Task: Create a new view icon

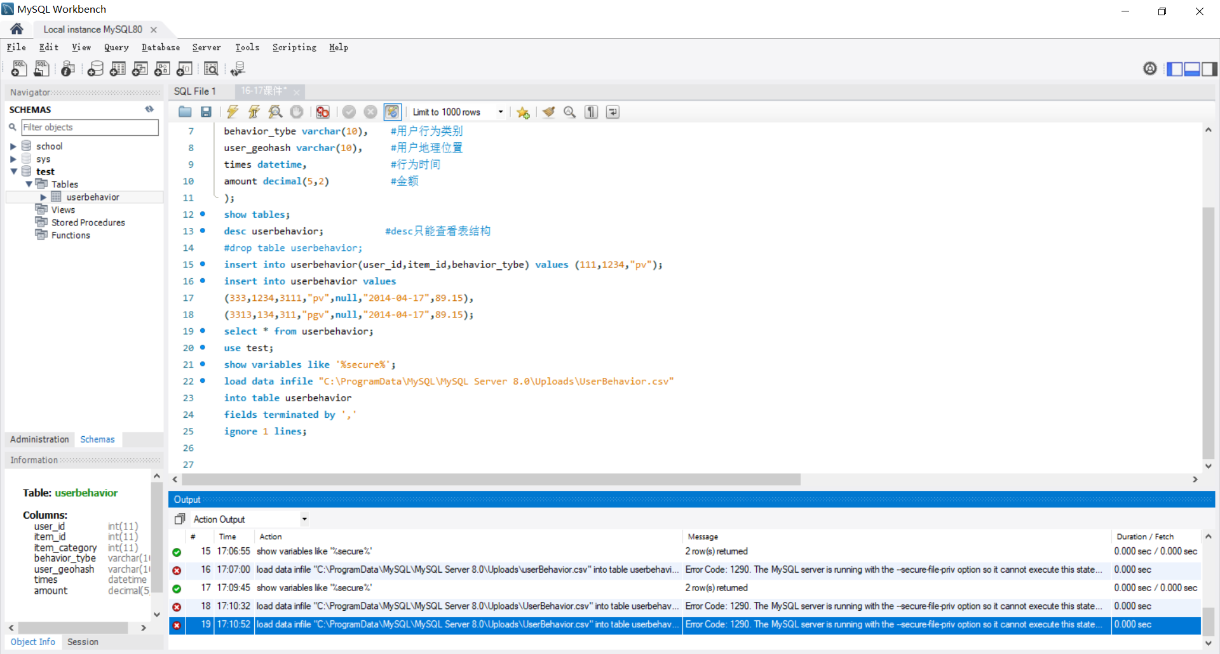Action: (x=140, y=69)
